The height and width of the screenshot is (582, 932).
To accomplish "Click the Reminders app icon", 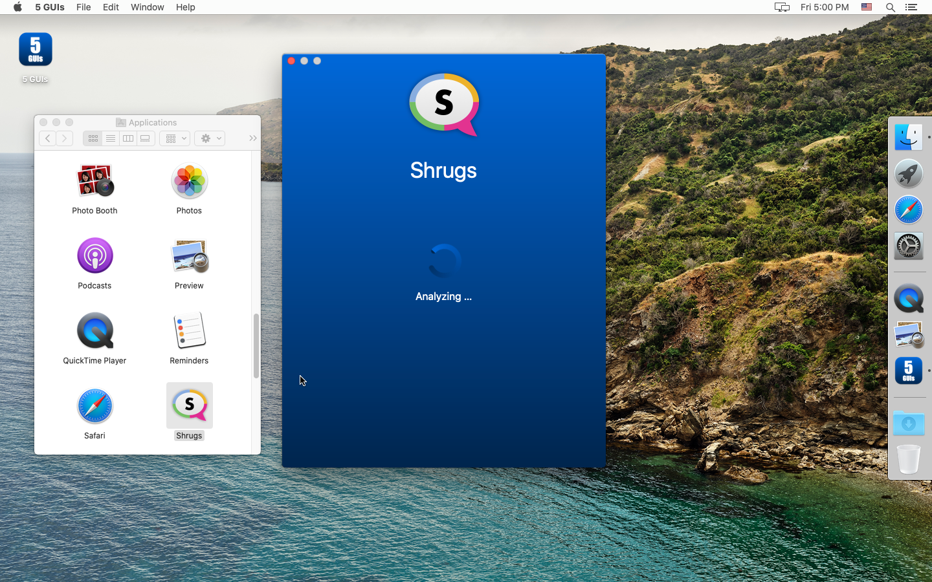I will (189, 331).
